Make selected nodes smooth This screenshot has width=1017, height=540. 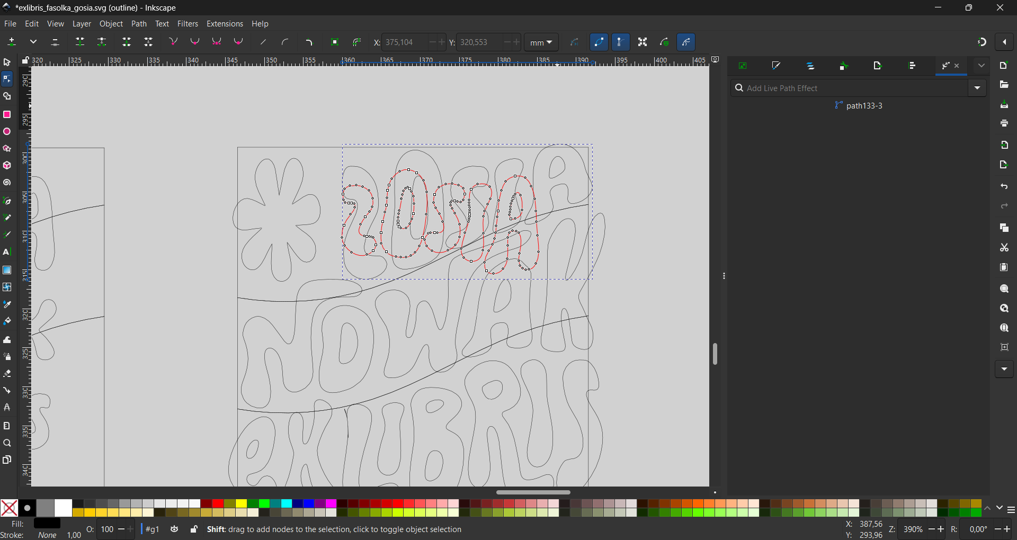coord(195,42)
